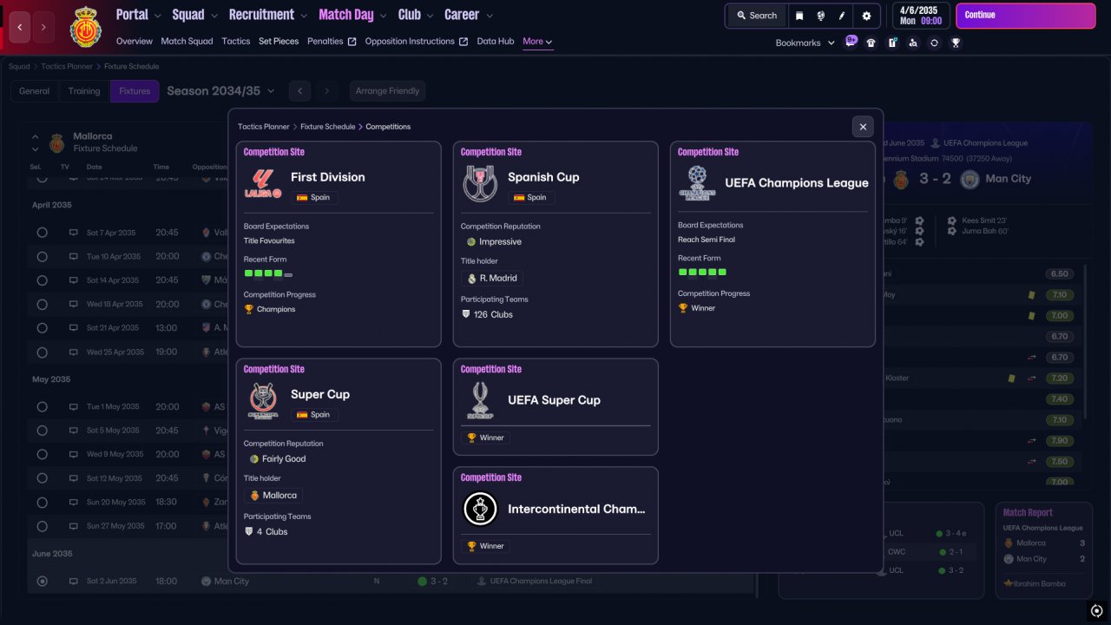Select the Tue 1 May 2035 fixture radio
This screenshot has height=625, width=1111.
coord(42,406)
